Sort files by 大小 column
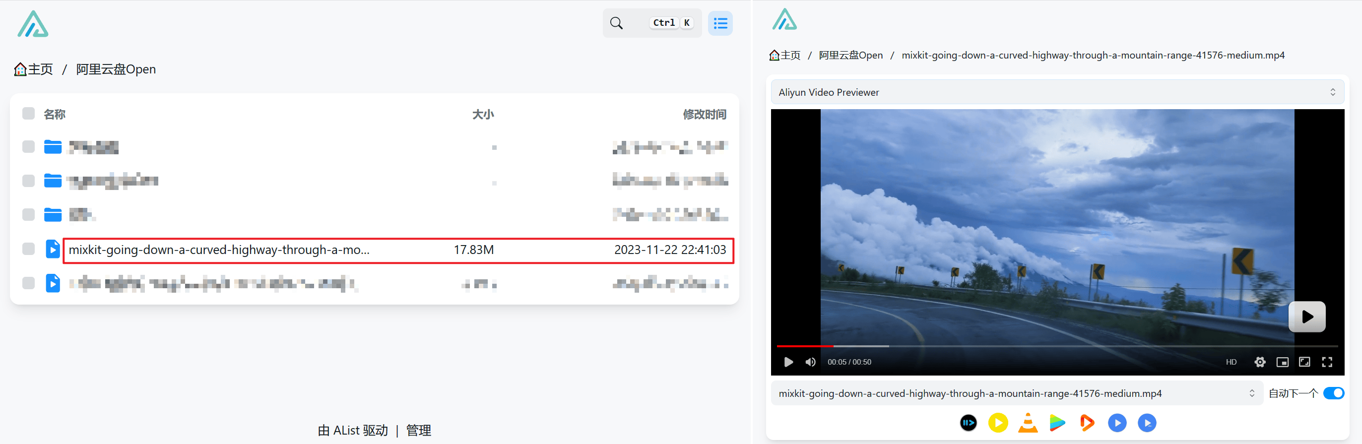Viewport: 1362px width, 444px height. tap(483, 114)
